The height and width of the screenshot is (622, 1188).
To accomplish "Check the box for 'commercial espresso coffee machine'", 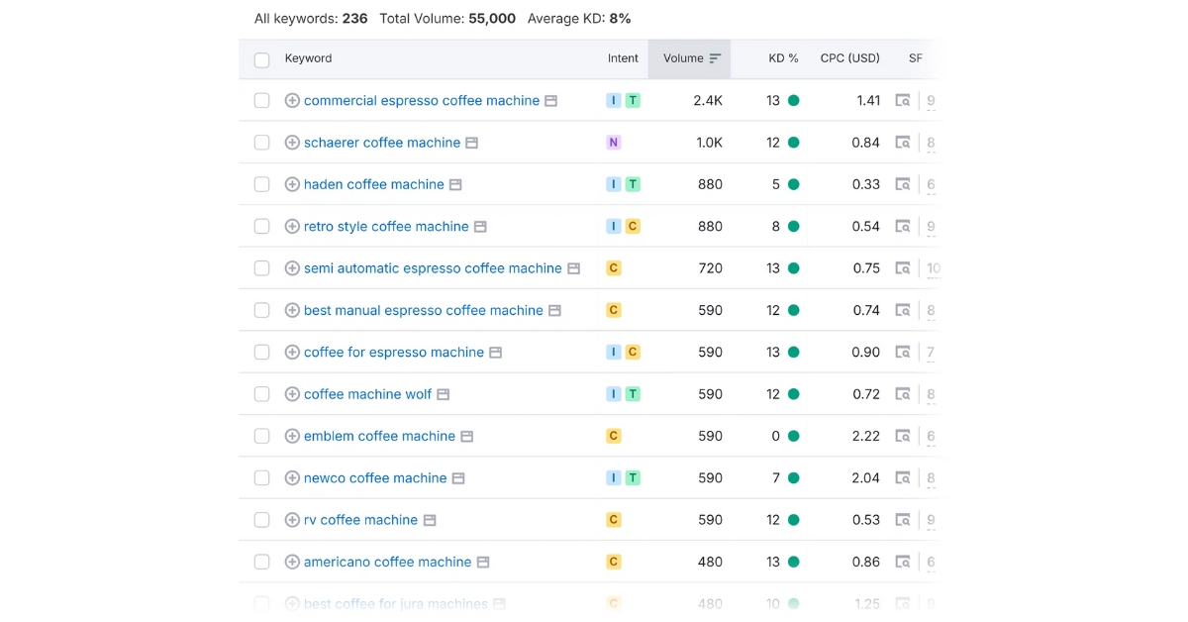I will pyautogui.click(x=262, y=101).
